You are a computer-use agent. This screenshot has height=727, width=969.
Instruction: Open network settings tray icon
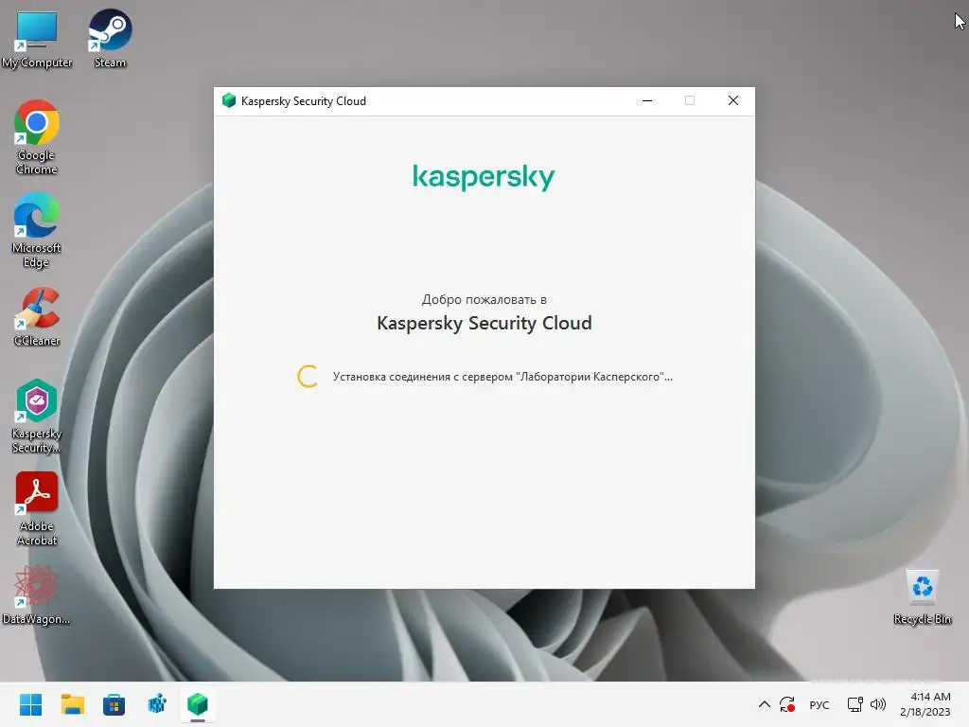[x=854, y=704]
